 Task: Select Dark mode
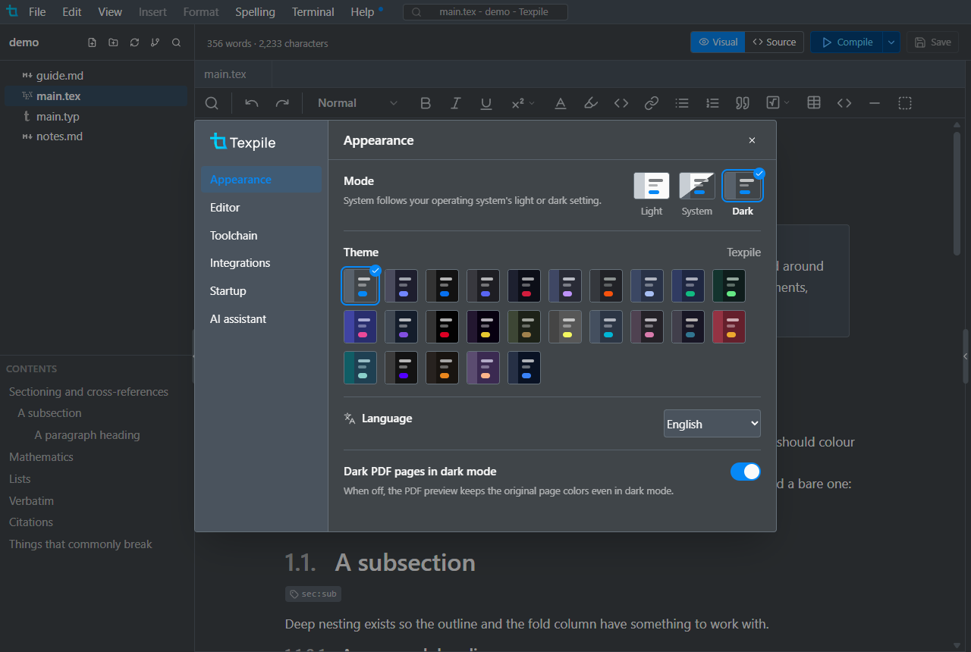tap(743, 194)
